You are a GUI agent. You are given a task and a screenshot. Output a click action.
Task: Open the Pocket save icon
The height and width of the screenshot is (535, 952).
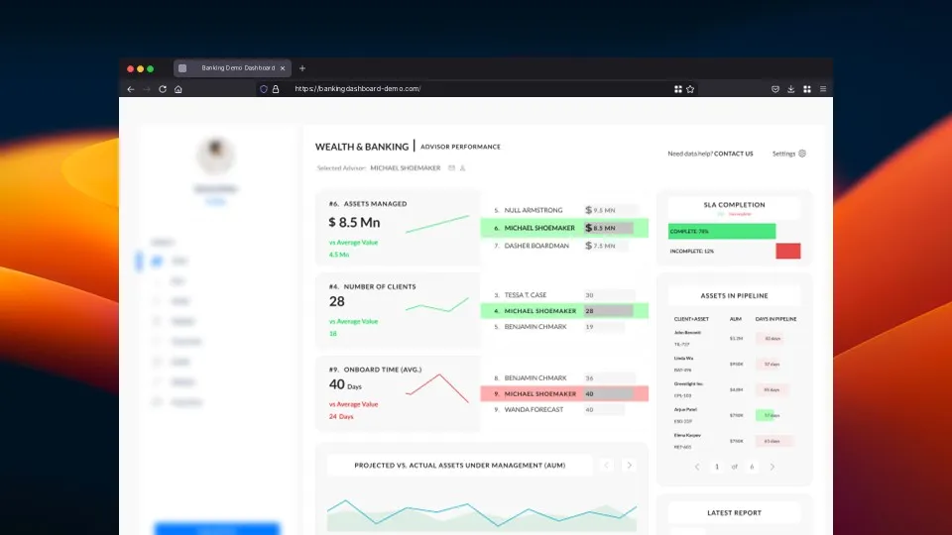coord(775,89)
